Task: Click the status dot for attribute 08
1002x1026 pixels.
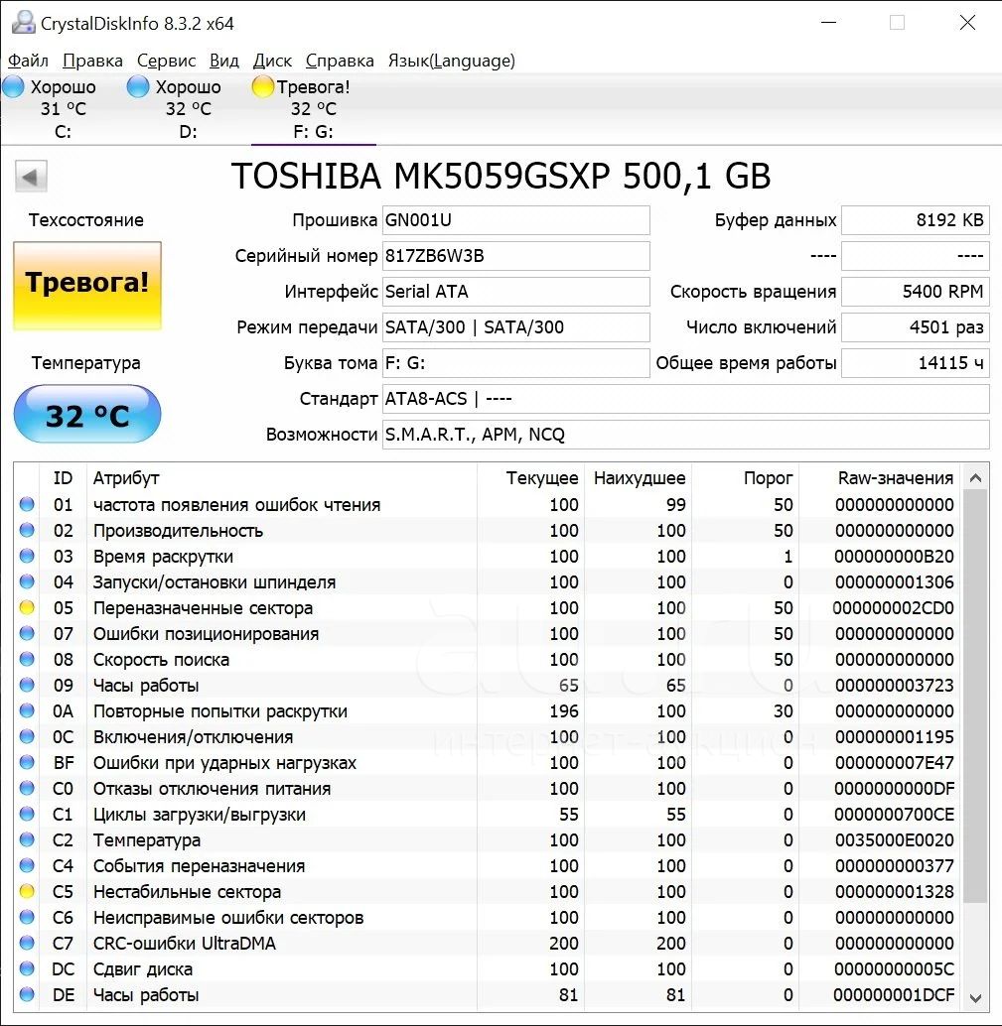Action: click(x=27, y=659)
